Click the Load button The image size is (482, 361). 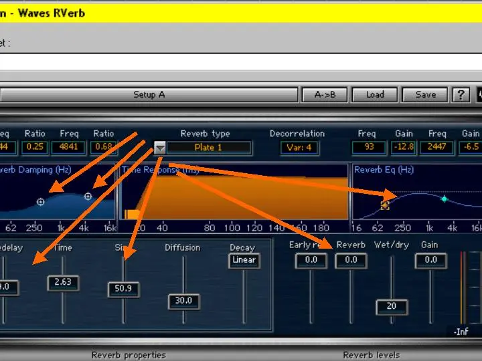(x=375, y=95)
